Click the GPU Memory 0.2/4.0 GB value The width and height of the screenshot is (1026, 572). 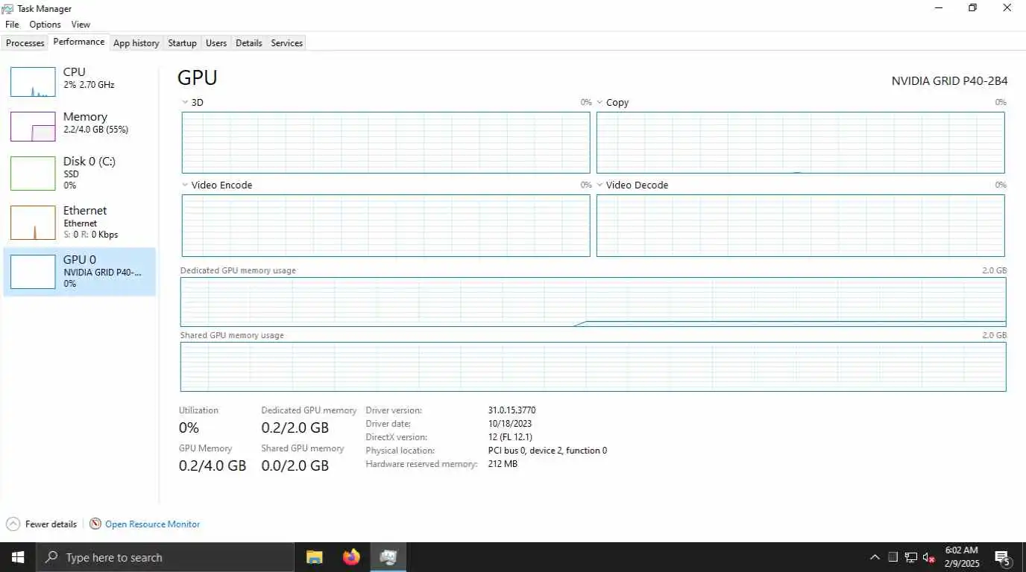click(213, 465)
